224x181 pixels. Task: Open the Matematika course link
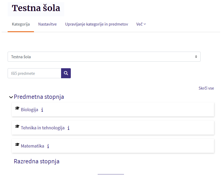click(32, 146)
